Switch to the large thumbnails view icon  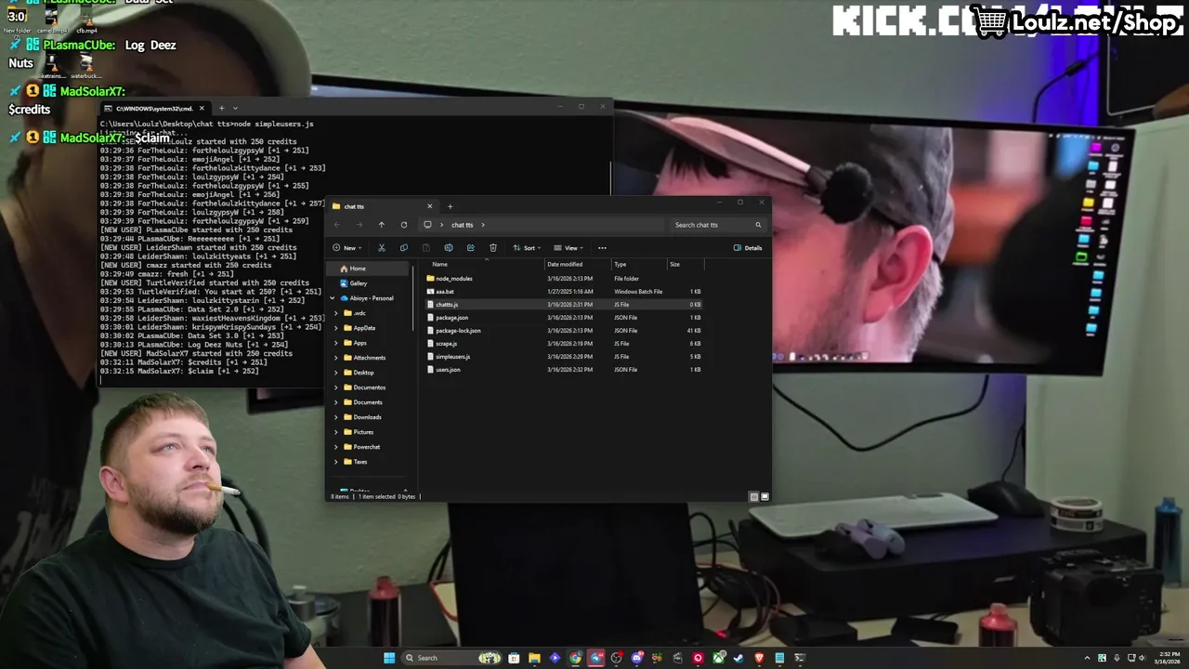point(764,497)
